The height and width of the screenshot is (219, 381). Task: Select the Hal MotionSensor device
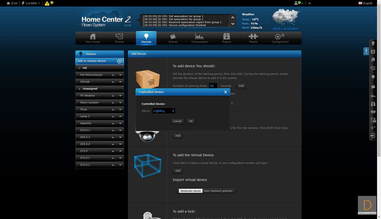[91, 75]
